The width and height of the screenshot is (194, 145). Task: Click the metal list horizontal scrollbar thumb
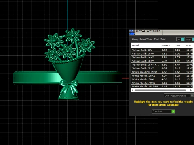pos(160,90)
